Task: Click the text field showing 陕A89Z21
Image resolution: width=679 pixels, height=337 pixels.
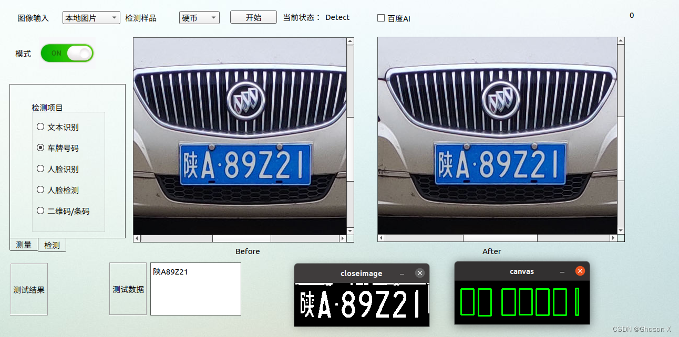Action: [196, 289]
